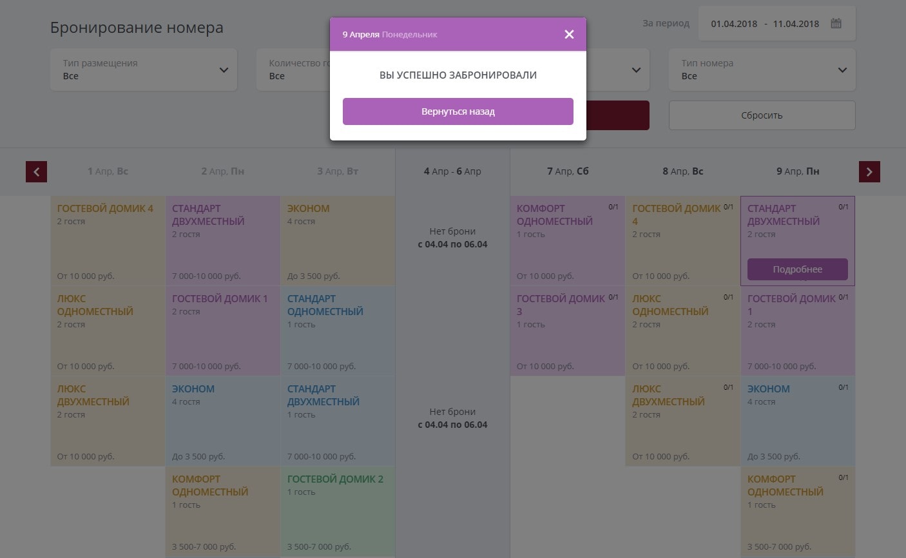906x558 pixels.
Task: Click the Сбросить button
Action: coord(762,115)
